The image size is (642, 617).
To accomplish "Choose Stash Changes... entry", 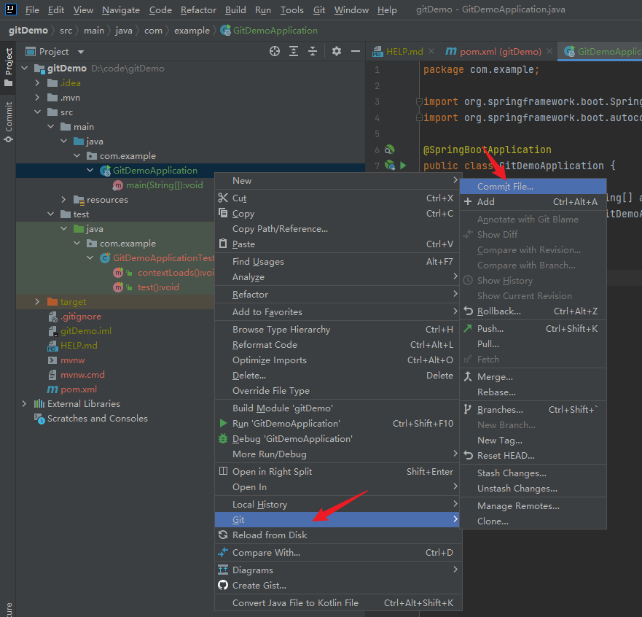I will pyautogui.click(x=533, y=473).
